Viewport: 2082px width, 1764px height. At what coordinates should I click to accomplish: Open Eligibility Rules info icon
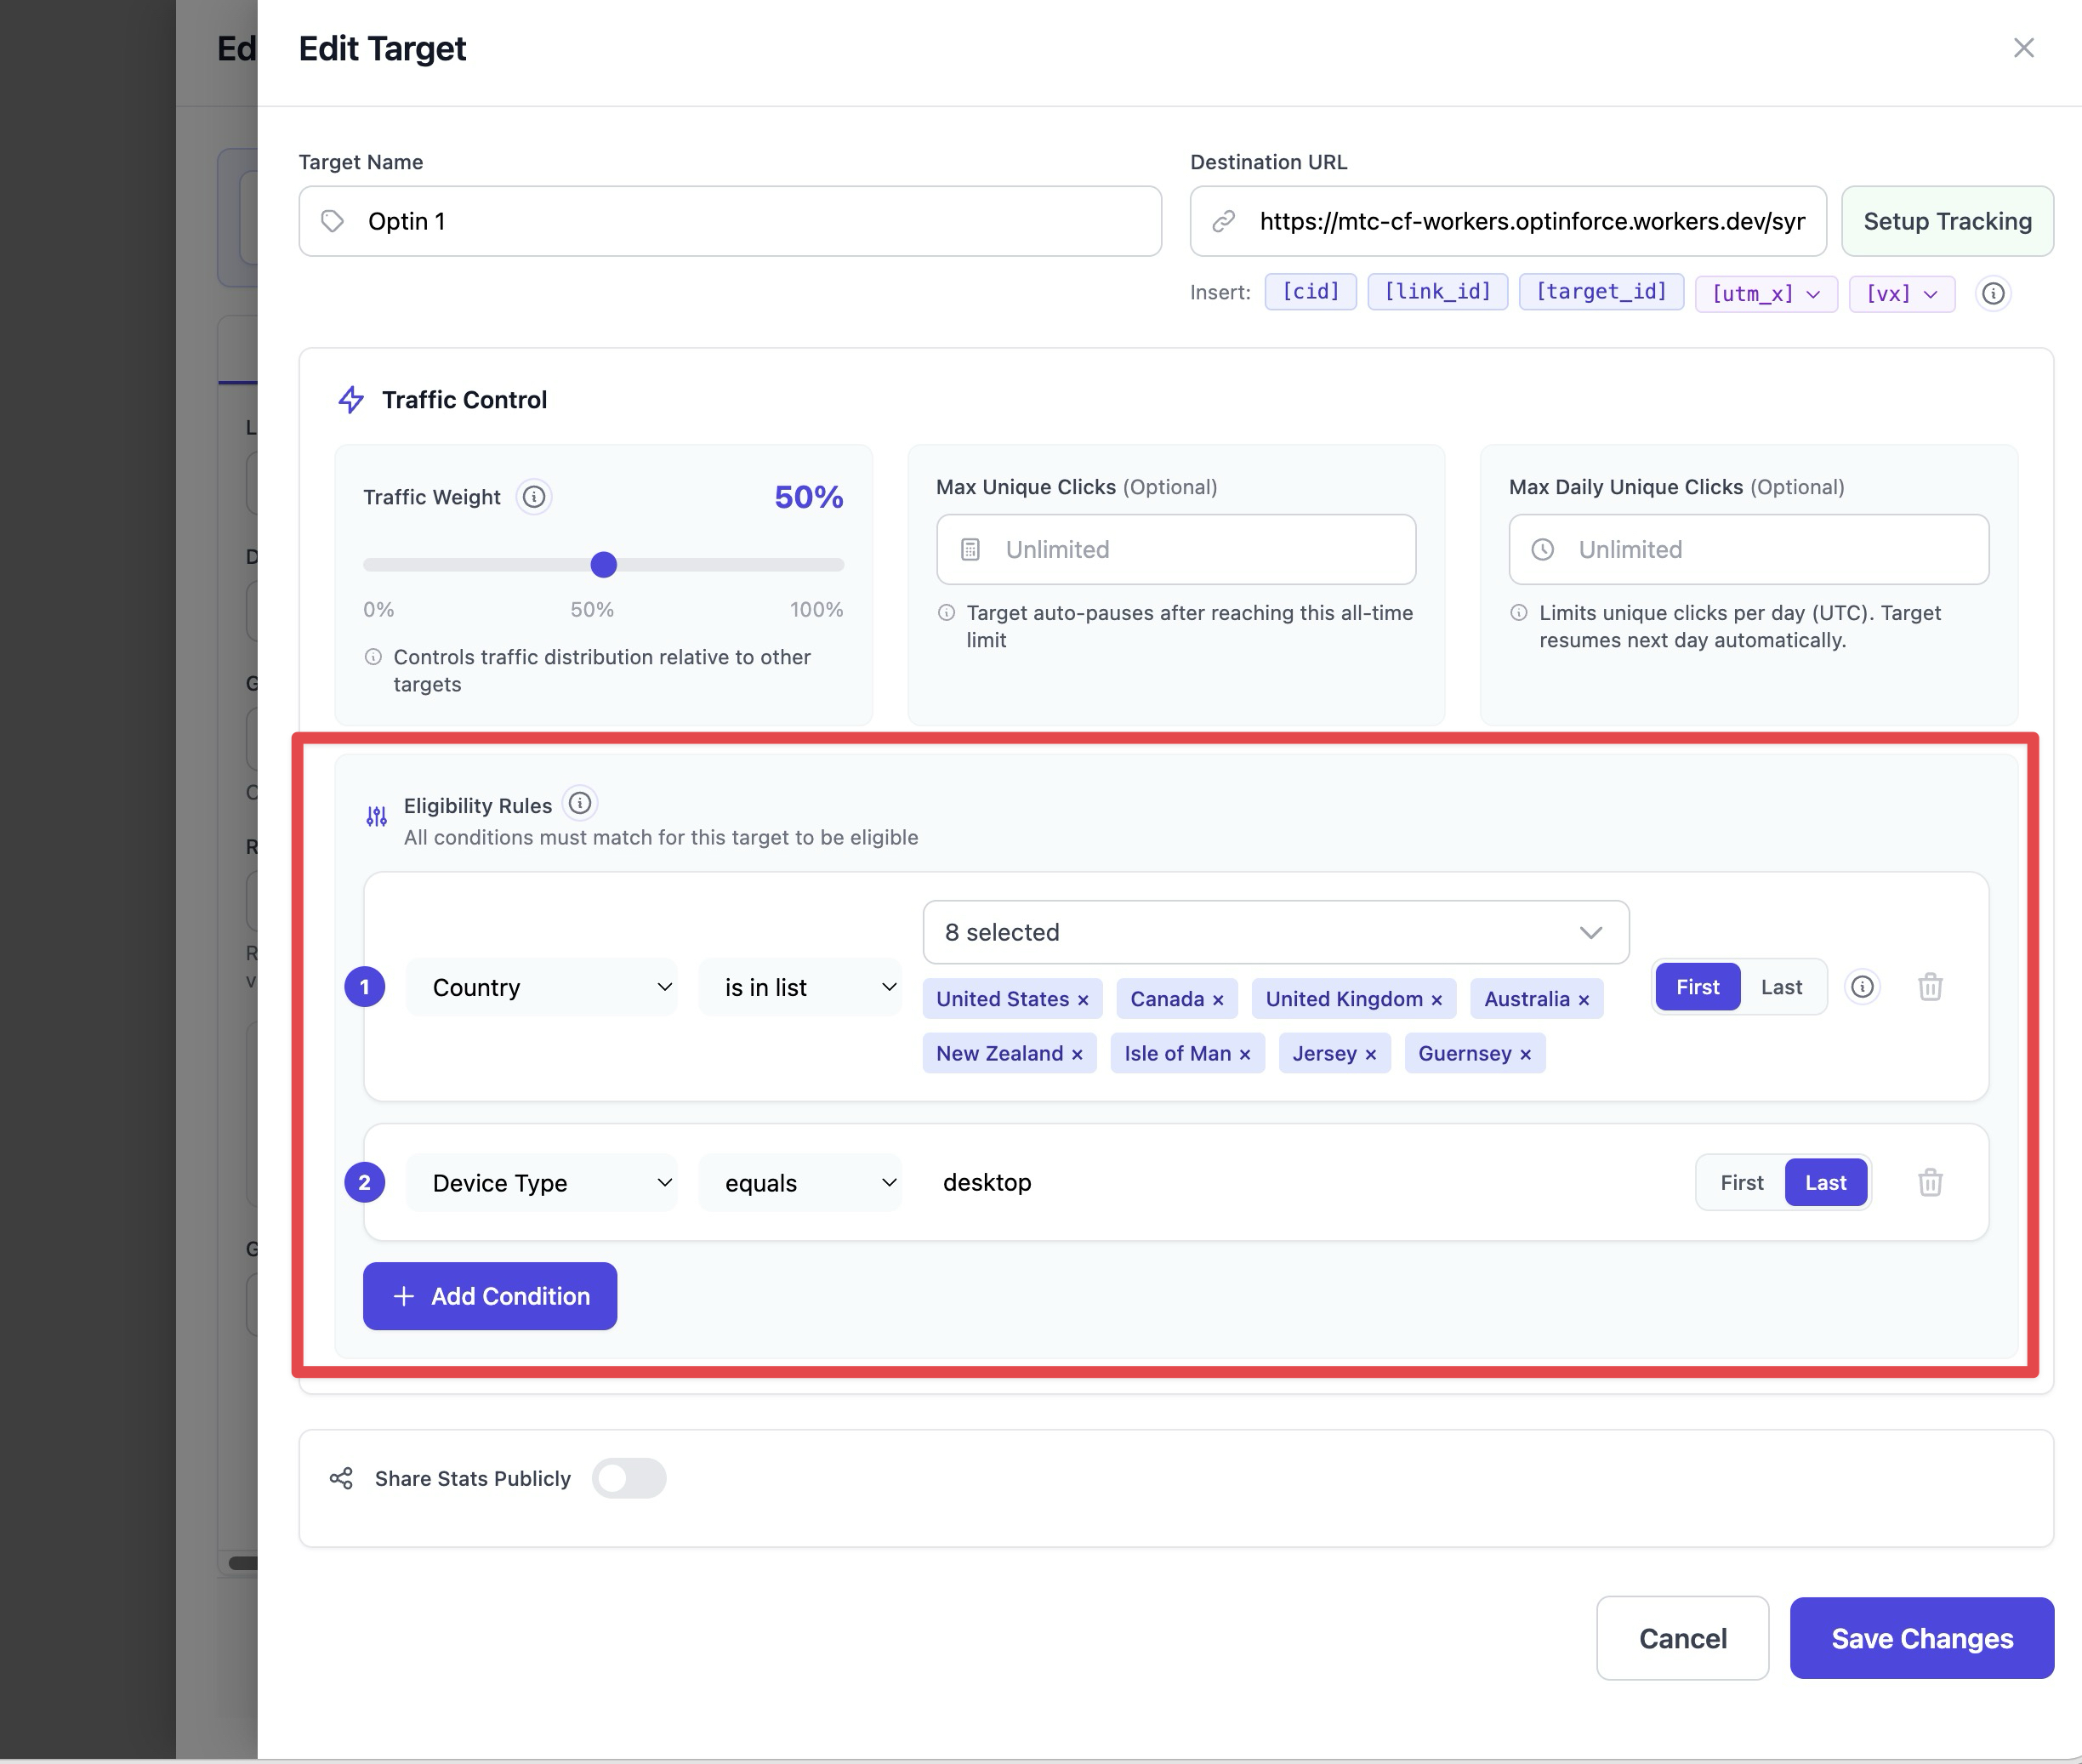point(580,803)
